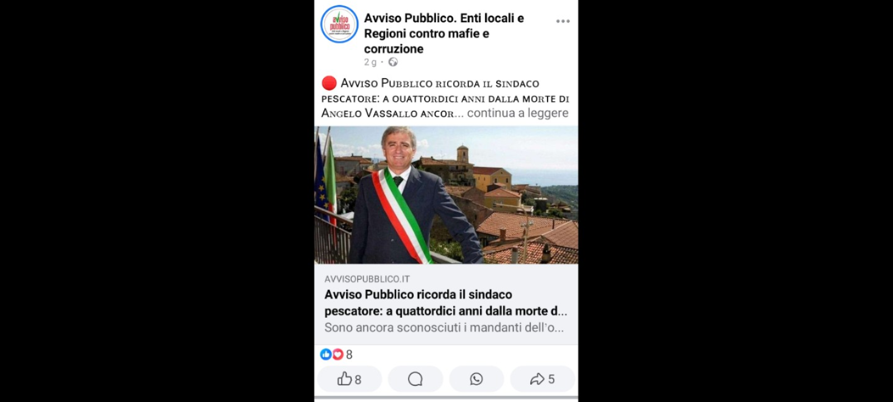Click the red heart reaction emoji
Viewport: 893px width, 402px height.
[338, 354]
